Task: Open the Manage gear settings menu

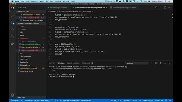Action: click(12, 95)
